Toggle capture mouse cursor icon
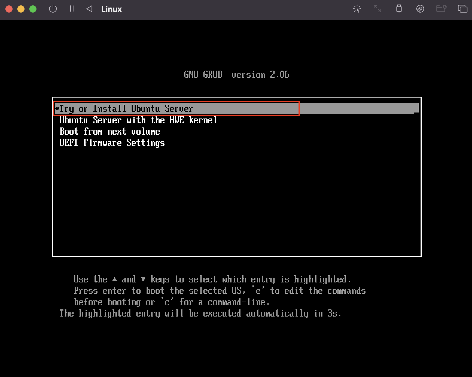The height and width of the screenshot is (377, 472). pos(357,9)
